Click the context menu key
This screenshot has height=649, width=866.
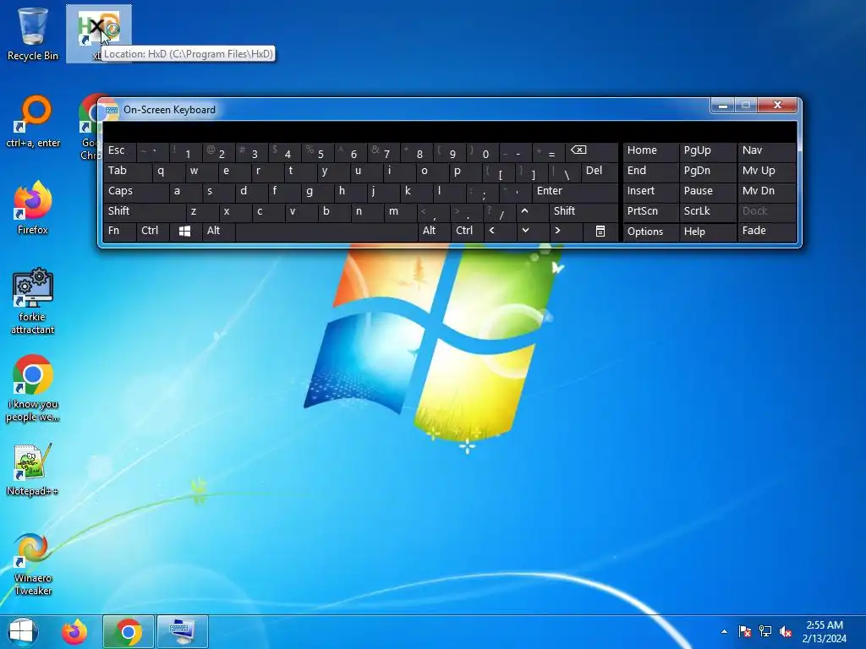600,232
